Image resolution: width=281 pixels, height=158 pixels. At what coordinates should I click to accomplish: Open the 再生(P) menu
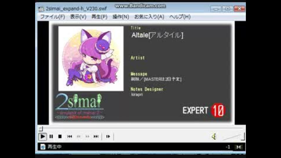(99, 17)
